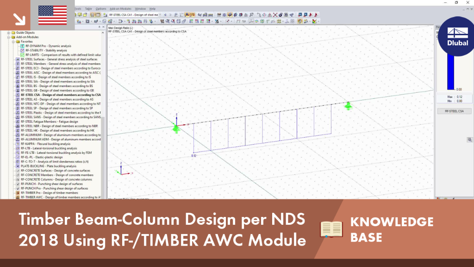Click the RF-STEEL AISC module icon
Image resolution: width=474 pixels, height=267 pixels.
click(18, 73)
